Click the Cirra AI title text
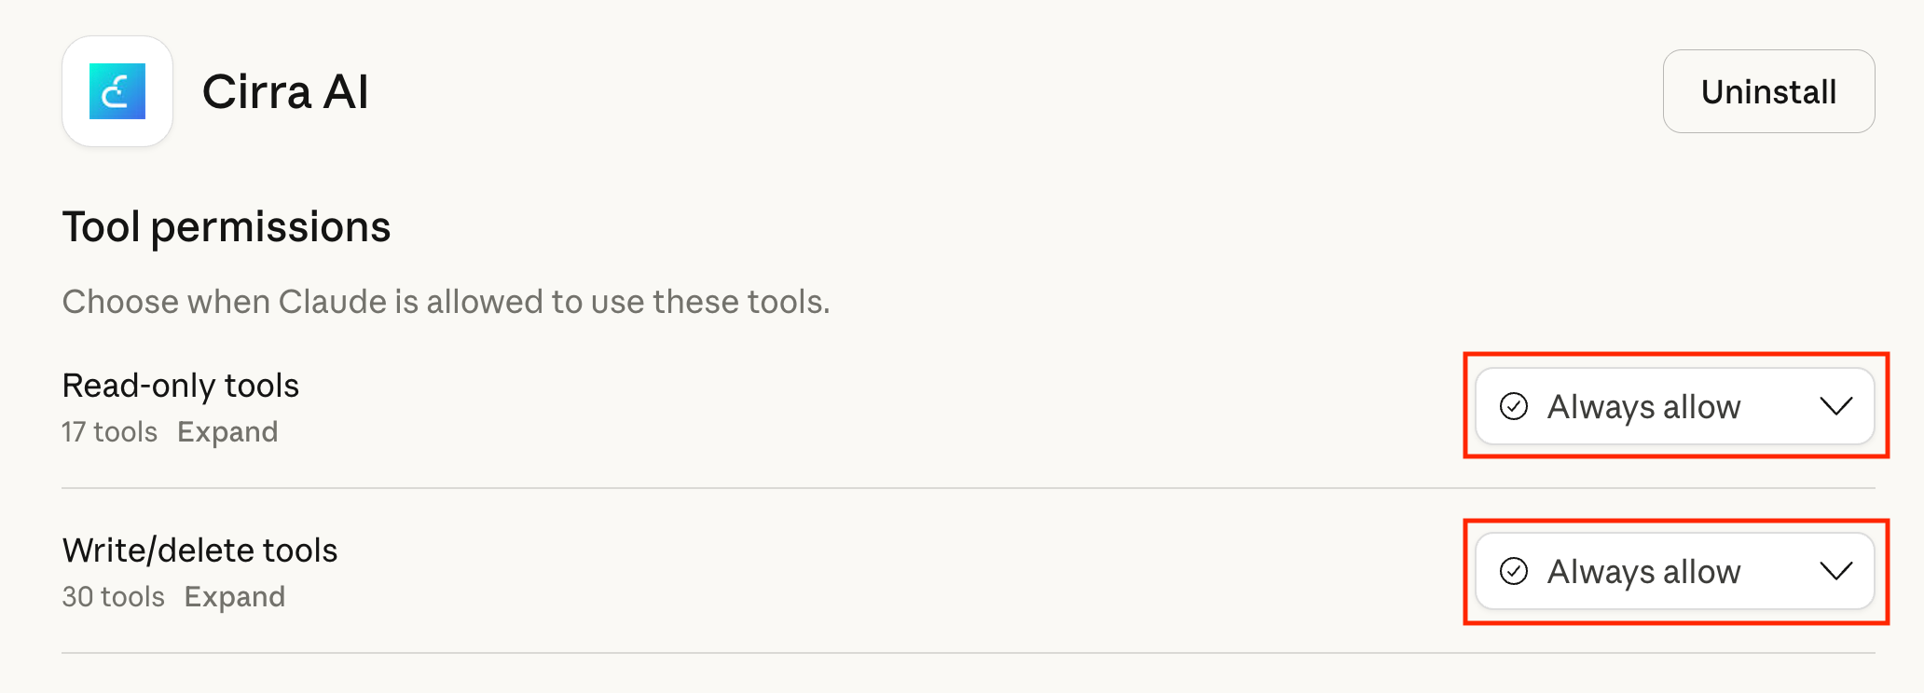Screen dimensions: 1924x693 285,92
